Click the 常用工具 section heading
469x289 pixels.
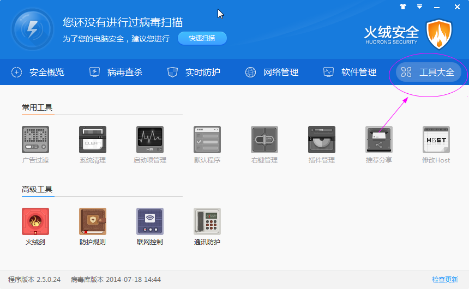click(37, 107)
